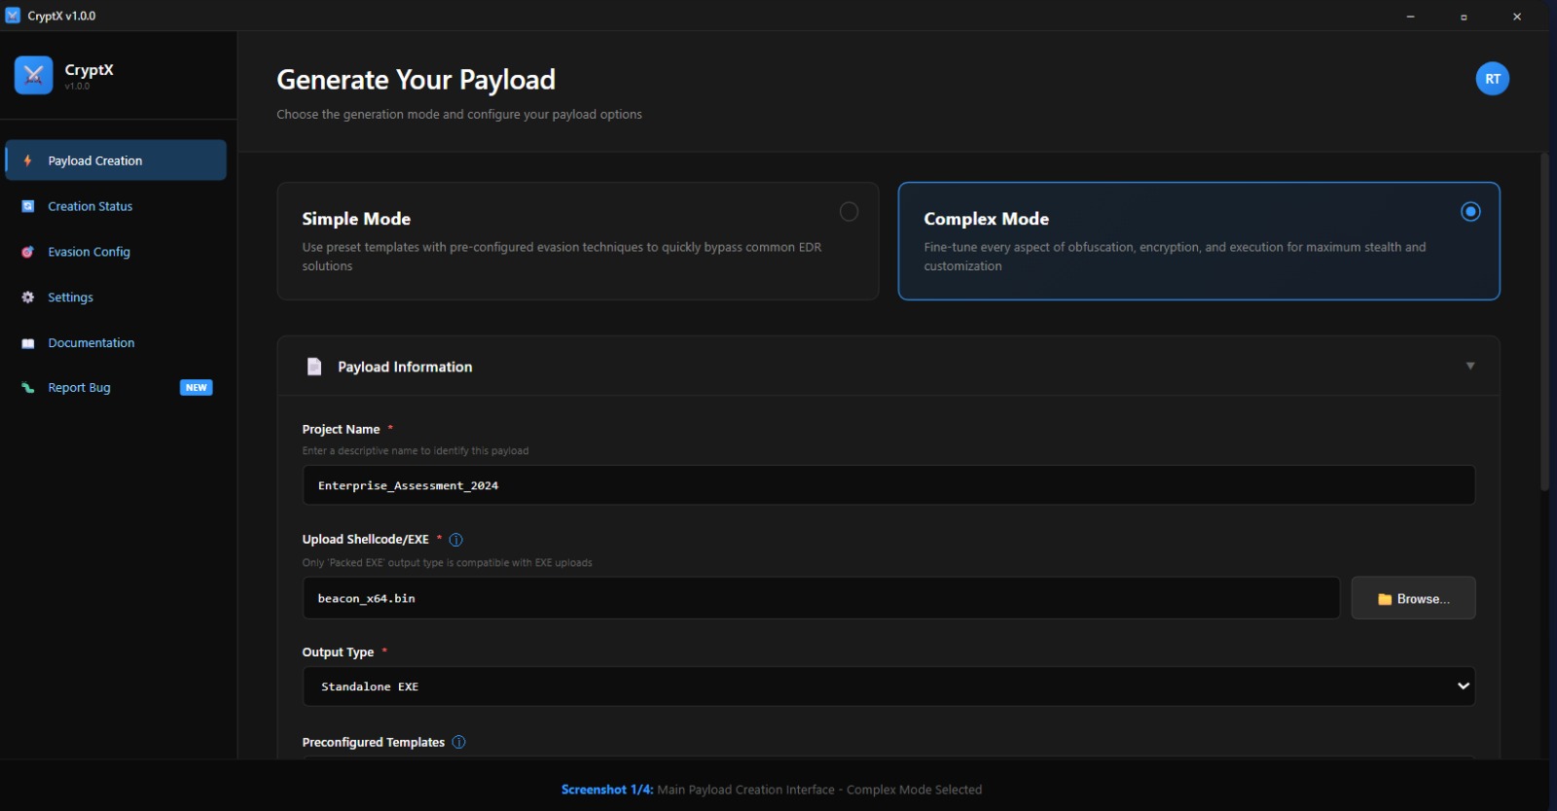Open the Output Type dropdown
1557x811 pixels.
887,687
